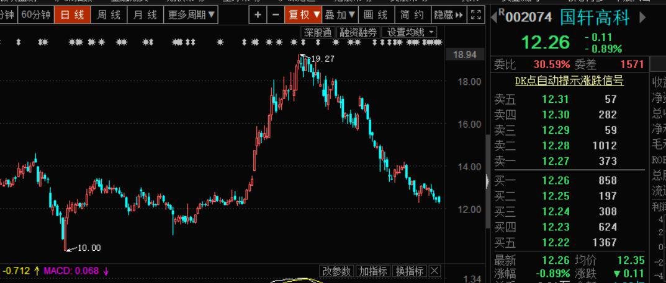Click the 19.27 high price marker
The width and height of the screenshot is (666, 283).
click(x=322, y=59)
